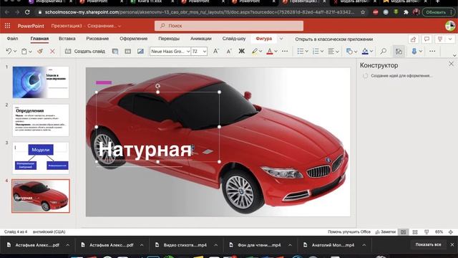Switch to the Слайд-шоу tab
This screenshot has height=258, width=458.
coord(234,39)
